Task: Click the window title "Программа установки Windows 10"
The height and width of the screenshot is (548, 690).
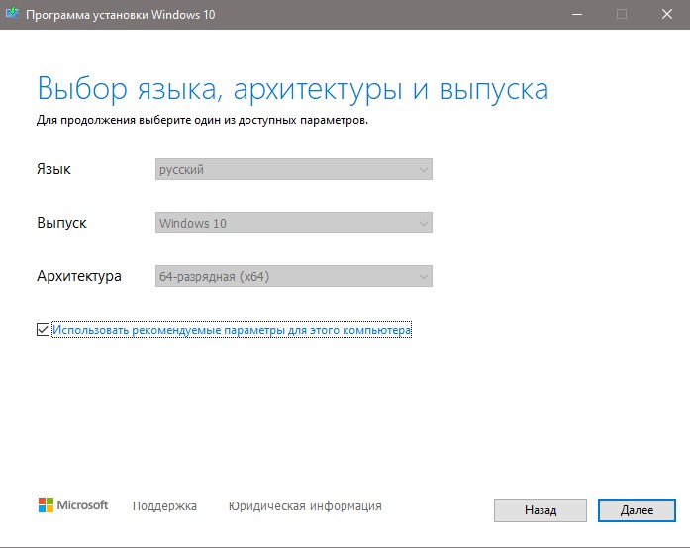Action: 121,15
